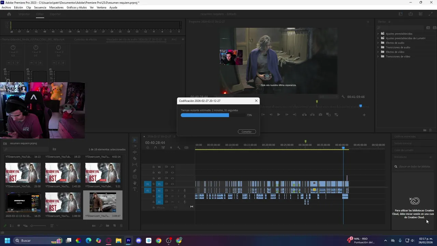Image resolution: width=437 pixels, height=246 pixels.
Task: Select the Hand tool
Action: pyautogui.click(x=135, y=183)
